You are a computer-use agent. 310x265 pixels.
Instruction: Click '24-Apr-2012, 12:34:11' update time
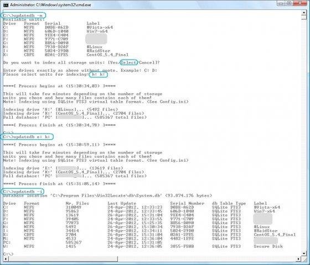135,231
